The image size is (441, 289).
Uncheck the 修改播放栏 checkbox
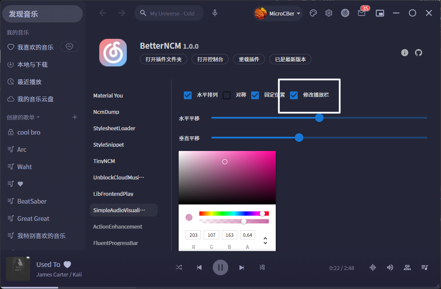pos(294,95)
